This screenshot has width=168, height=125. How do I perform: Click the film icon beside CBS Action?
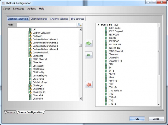(x=30, y=66)
